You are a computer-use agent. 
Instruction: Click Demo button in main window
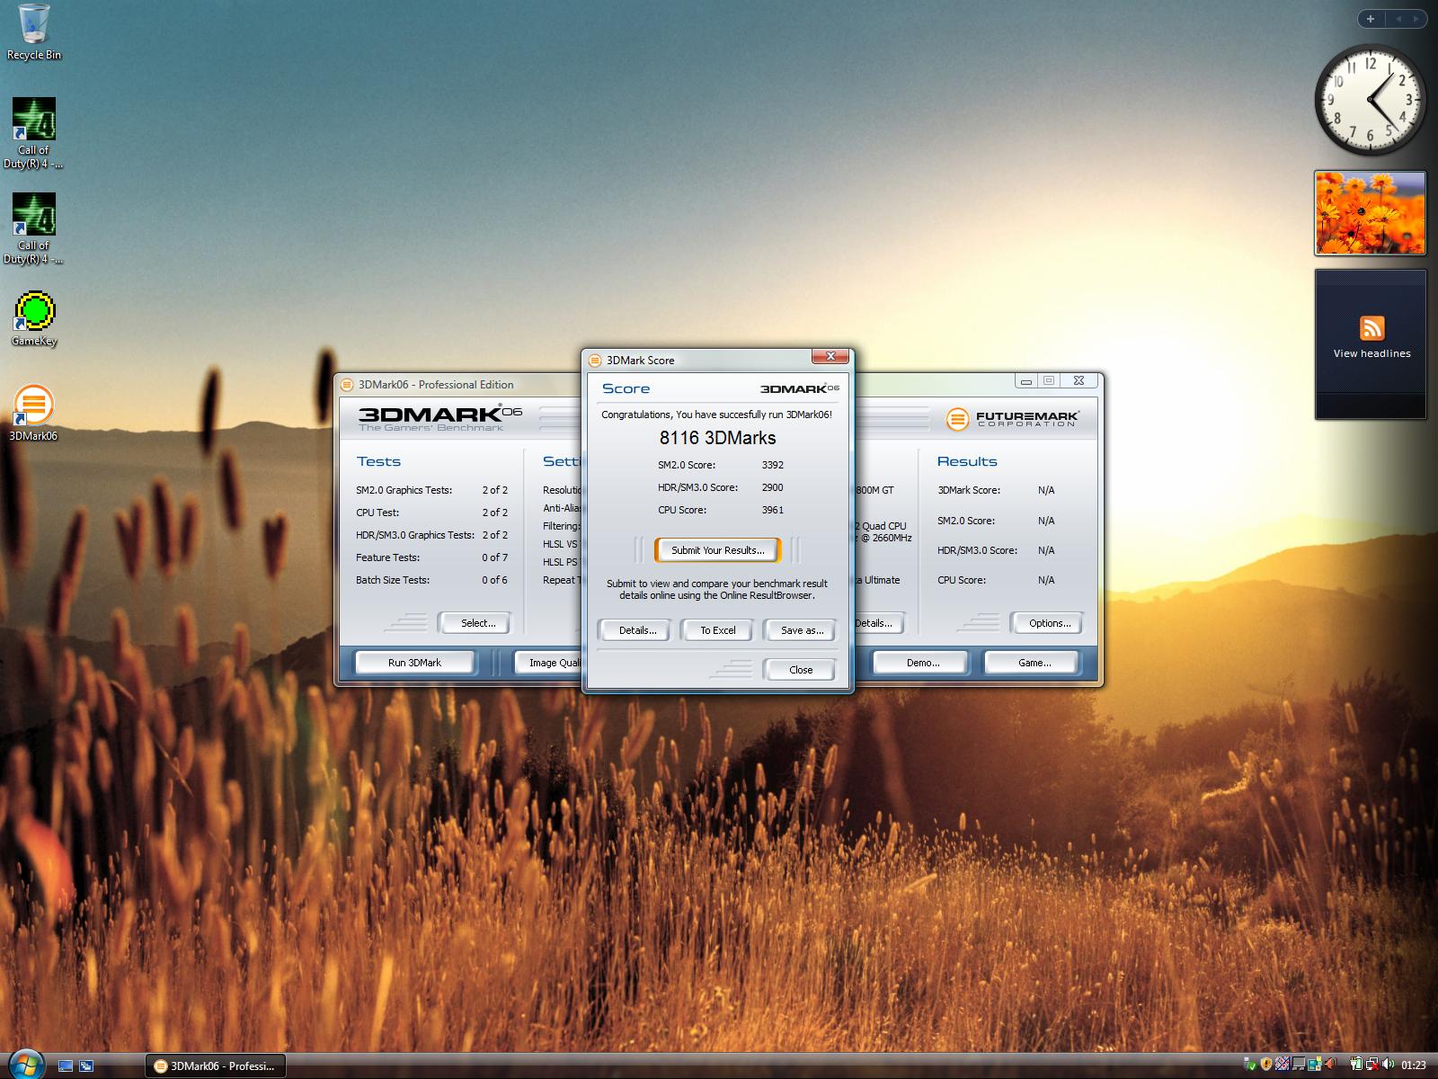922,663
